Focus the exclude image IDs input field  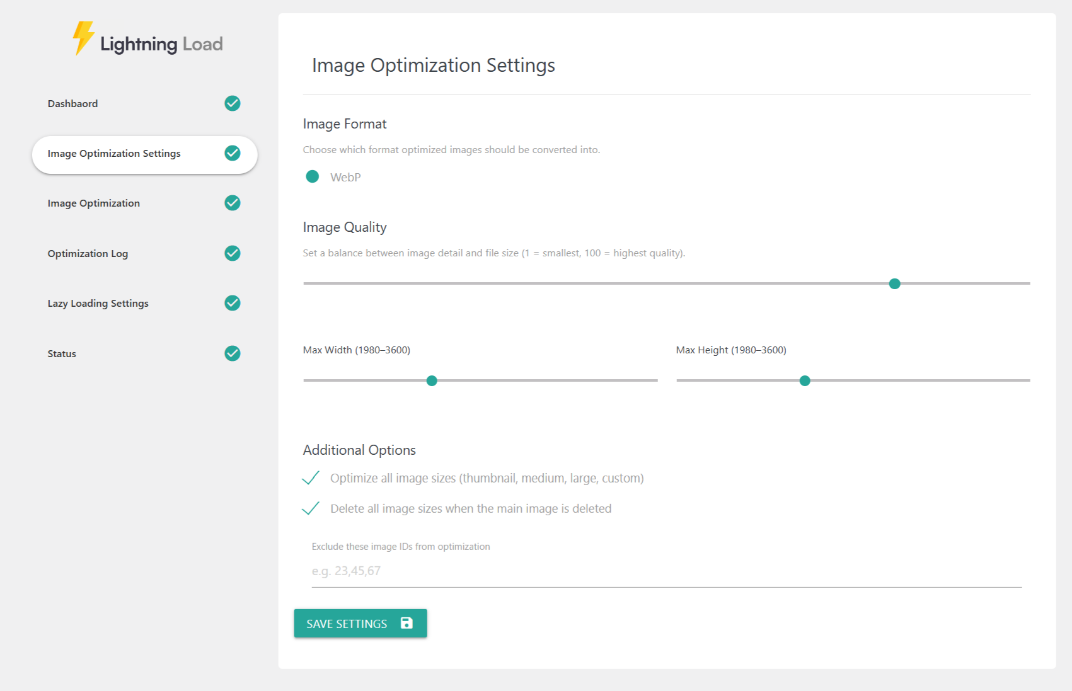[666, 571]
